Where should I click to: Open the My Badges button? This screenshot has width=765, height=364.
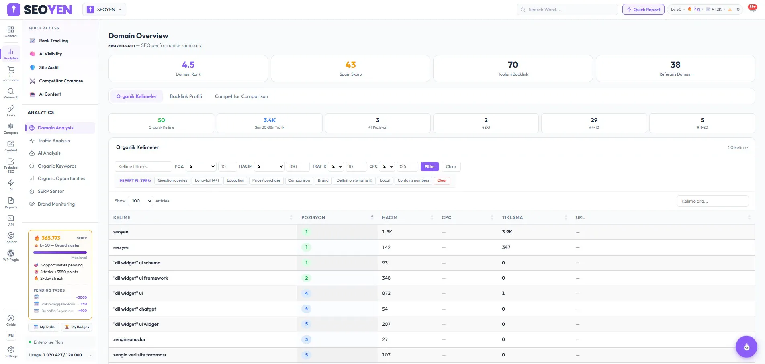click(x=77, y=327)
